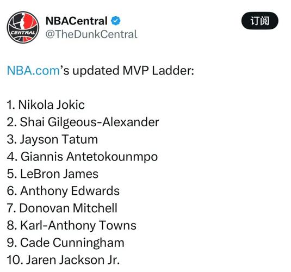Click the basketball silhouette in the avatar
This screenshot has height=272, width=291.
click(24, 21)
